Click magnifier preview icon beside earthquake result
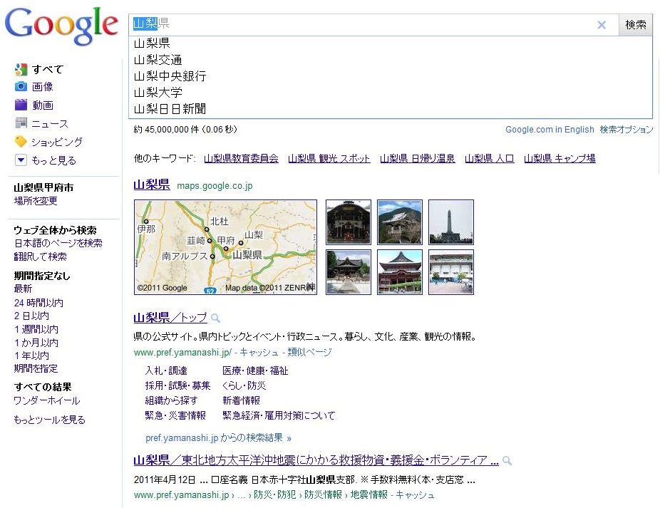The height and width of the screenshot is (508, 660). (507, 461)
